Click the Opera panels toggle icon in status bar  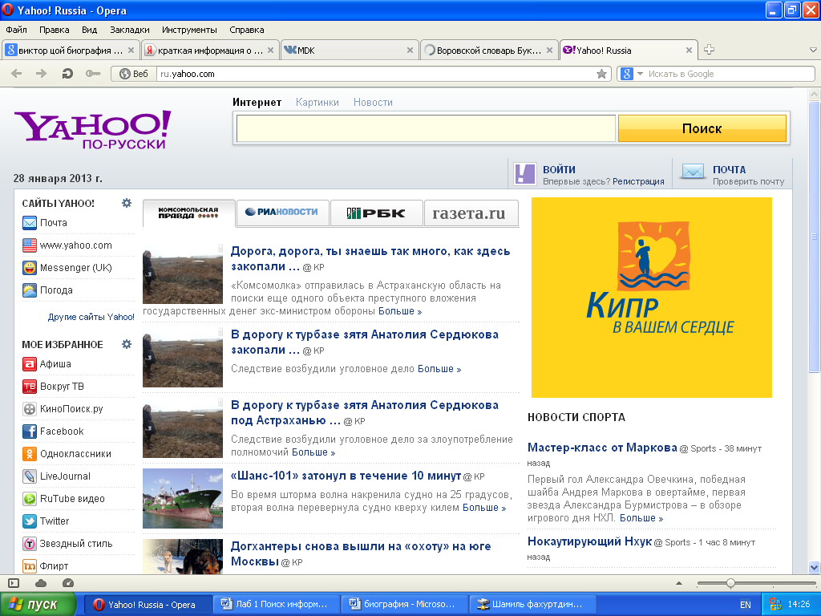(14, 583)
